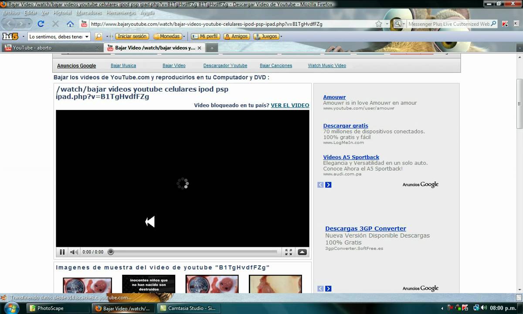Click the hi5 toolbar search magnifier
Screen dimensions: 523x314
(98, 36)
